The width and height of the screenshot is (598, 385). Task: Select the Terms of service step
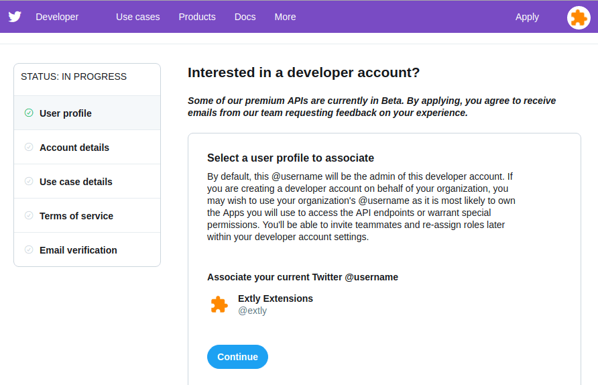click(x=87, y=215)
